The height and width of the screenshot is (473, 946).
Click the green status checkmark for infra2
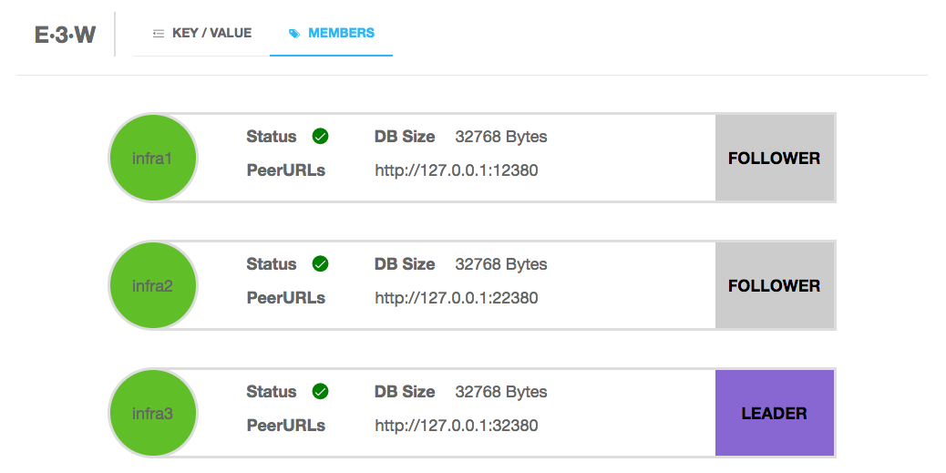321,264
